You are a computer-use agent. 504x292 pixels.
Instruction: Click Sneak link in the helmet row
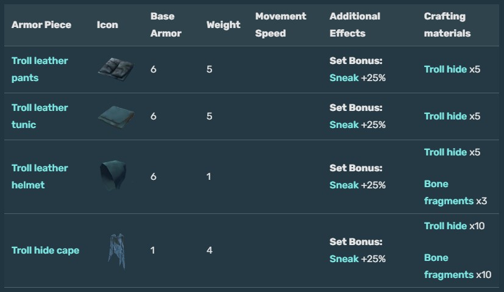click(344, 185)
